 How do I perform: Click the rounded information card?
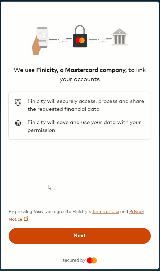(80, 115)
